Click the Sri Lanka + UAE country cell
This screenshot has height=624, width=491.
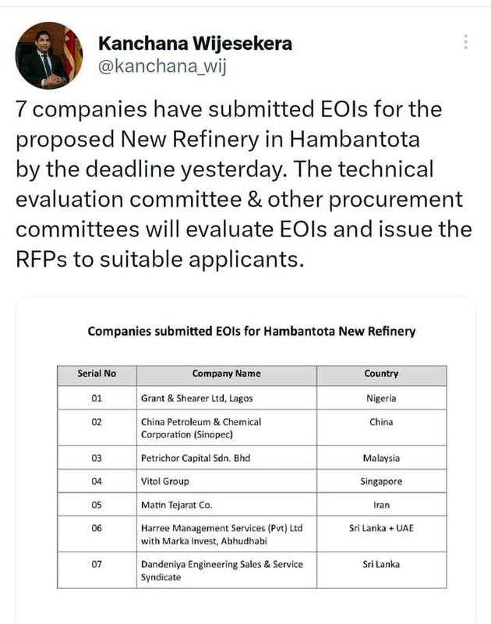pos(382,534)
